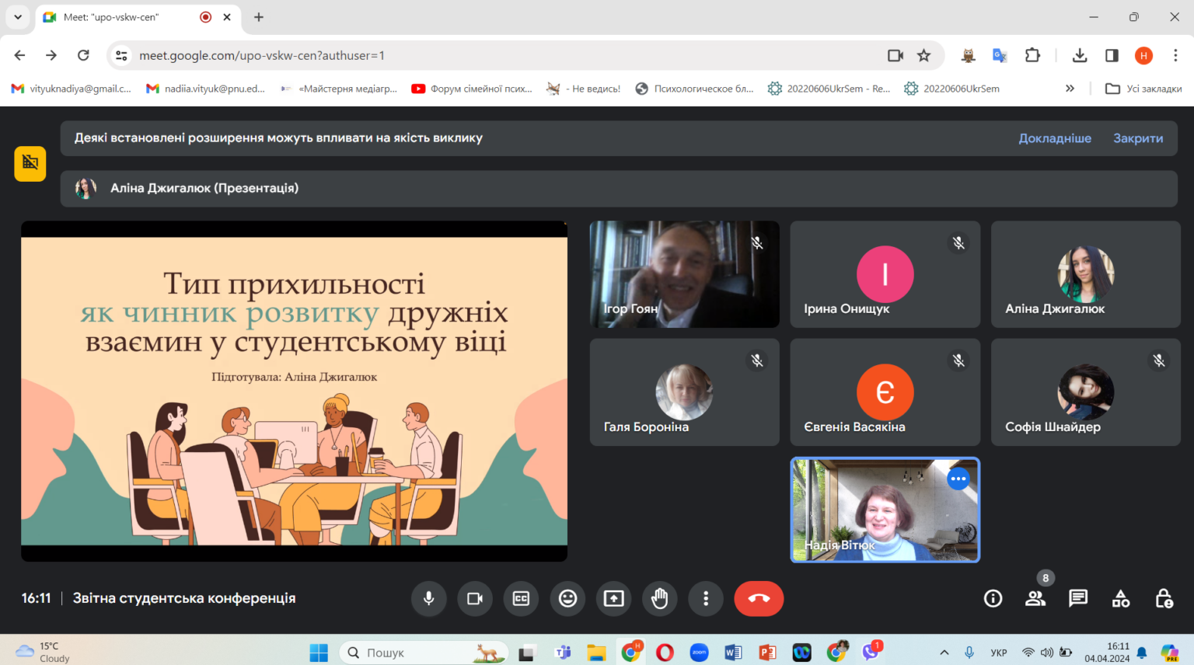Click the present screen button
Viewport: 1194px width, 665px height.
[x=613, y=598]
